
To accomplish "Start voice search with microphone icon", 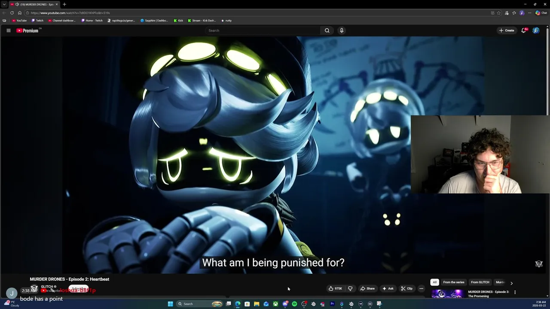I will coord(342,30).
